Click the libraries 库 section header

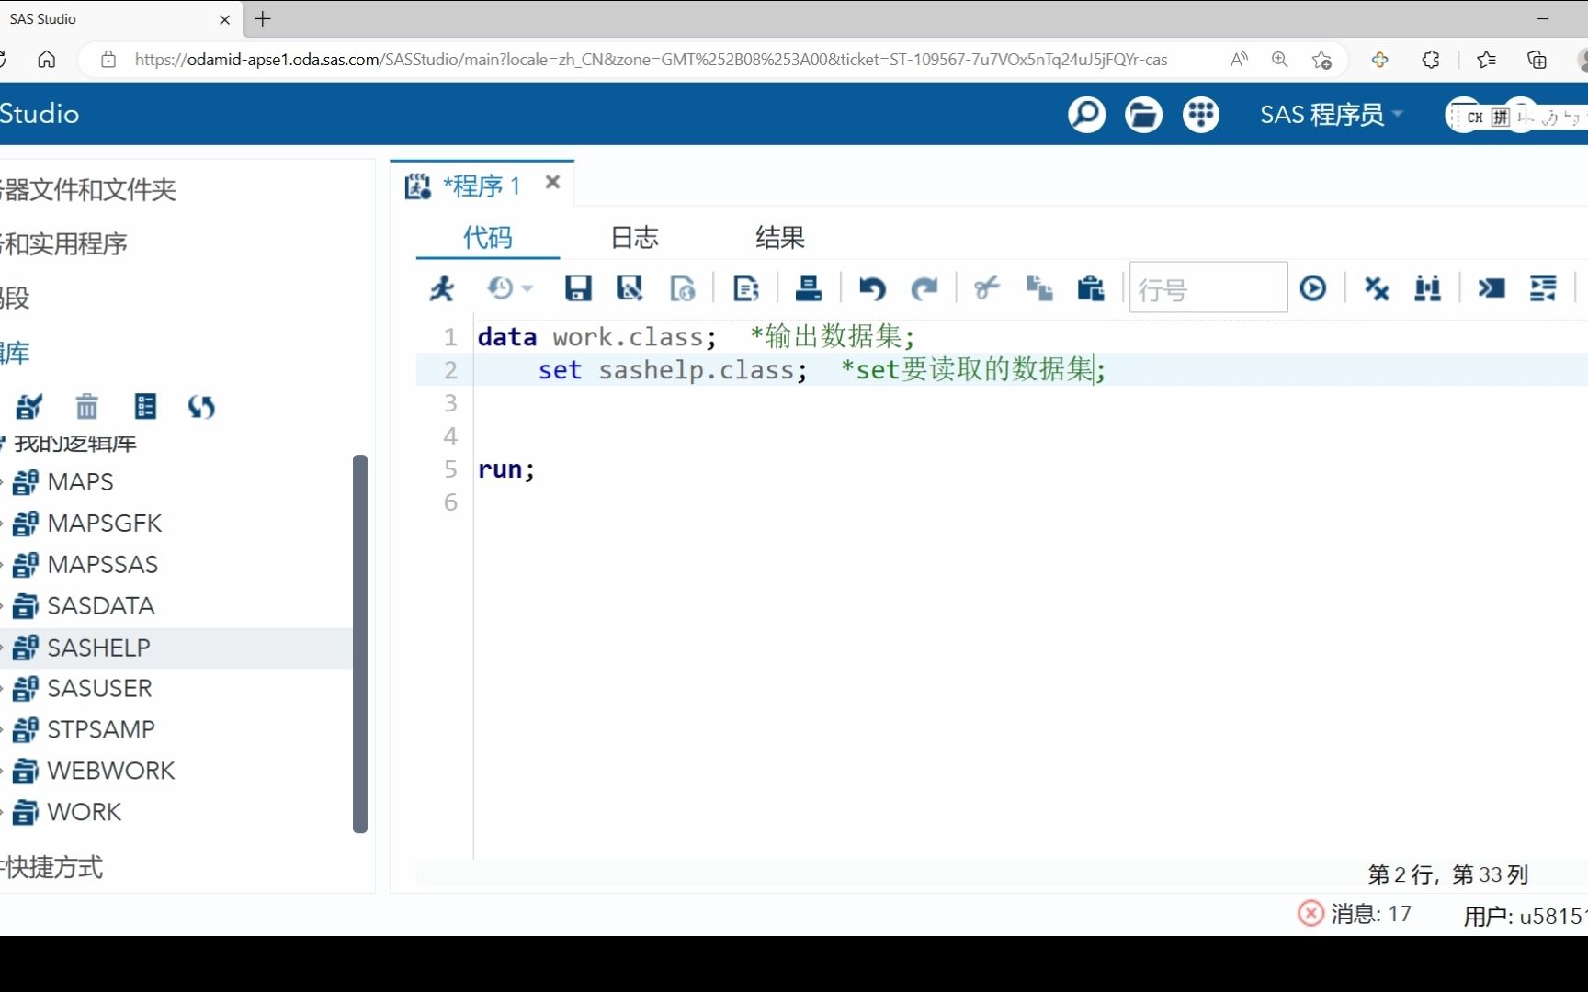[15, 353]
